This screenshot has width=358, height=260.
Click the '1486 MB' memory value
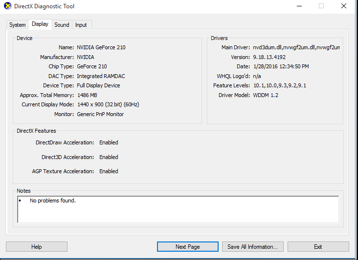click(87, 95)
